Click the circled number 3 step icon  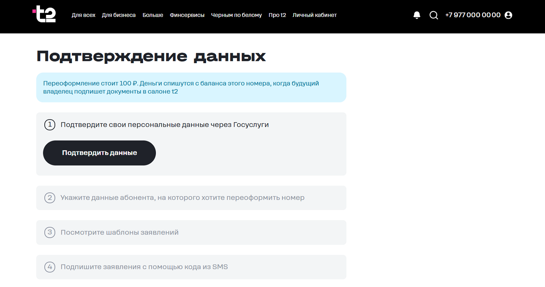(50, 232)
